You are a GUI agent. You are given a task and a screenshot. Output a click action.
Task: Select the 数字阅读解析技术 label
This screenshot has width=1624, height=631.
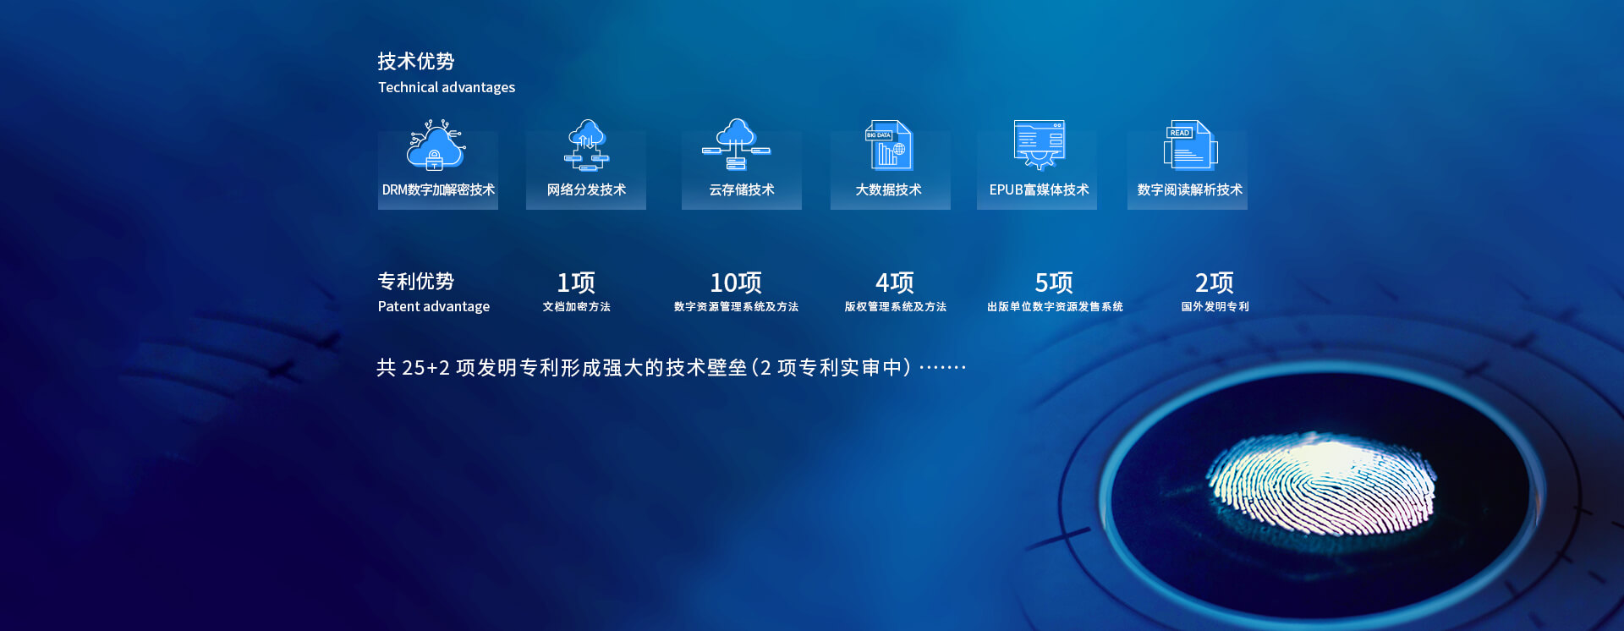point(1189,190)
